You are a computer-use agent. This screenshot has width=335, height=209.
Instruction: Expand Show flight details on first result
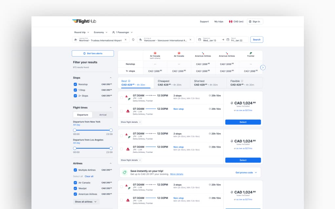coord(131,122)
